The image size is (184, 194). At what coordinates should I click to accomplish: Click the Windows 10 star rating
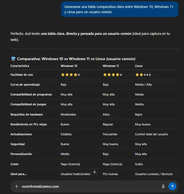(71, 75)
